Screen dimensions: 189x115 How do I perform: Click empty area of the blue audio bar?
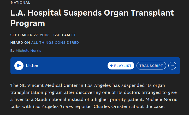coord(72,66)
